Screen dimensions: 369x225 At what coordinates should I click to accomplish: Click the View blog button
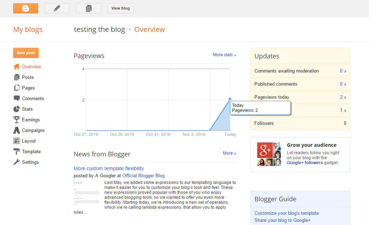(x=120, y=8)
